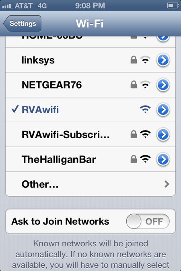This screenshot has height=271, width=181.
Task: Tap the lock icon on TheHalliganBar row
Action: [134, 159]
